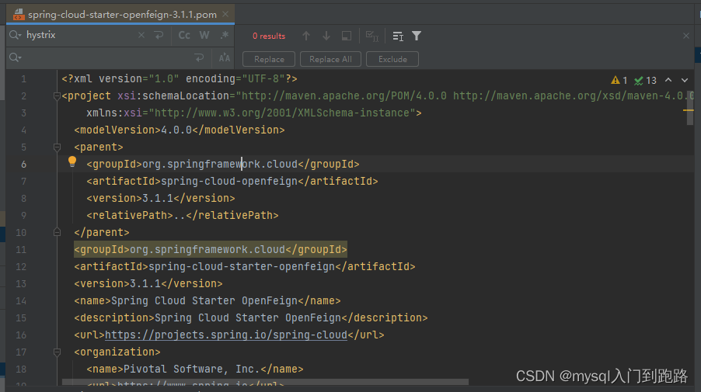This screenshot has width=701, height=392.
Task: Collapse the parent tag fold at line 5
Action: tap(57, 147)
